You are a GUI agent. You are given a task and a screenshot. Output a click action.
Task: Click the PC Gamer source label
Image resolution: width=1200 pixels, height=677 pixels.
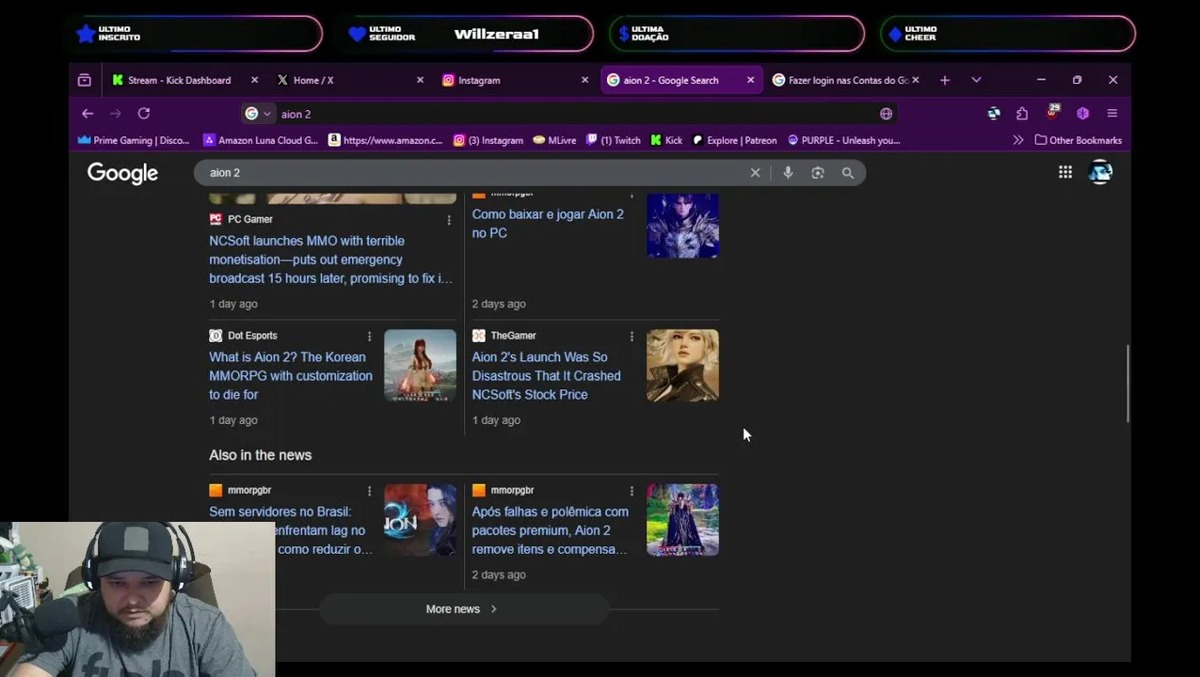(250, 219)
